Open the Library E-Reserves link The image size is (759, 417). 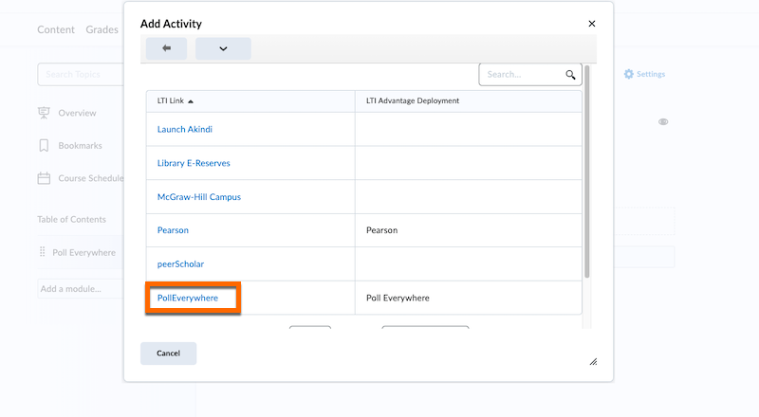coord(194,163)
